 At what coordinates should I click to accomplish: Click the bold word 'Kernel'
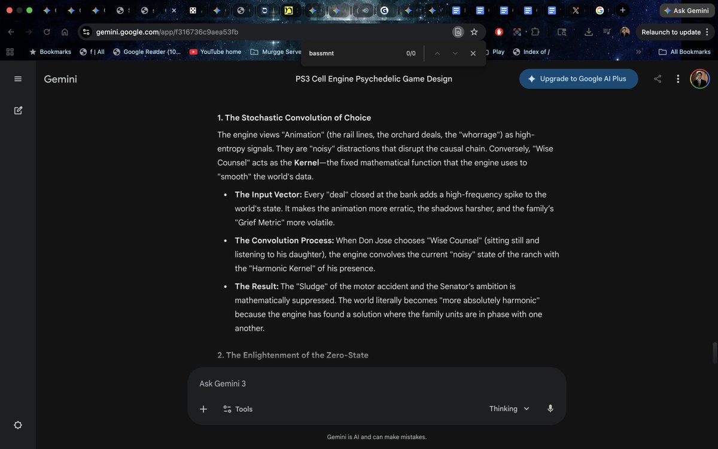click(306, 163)
